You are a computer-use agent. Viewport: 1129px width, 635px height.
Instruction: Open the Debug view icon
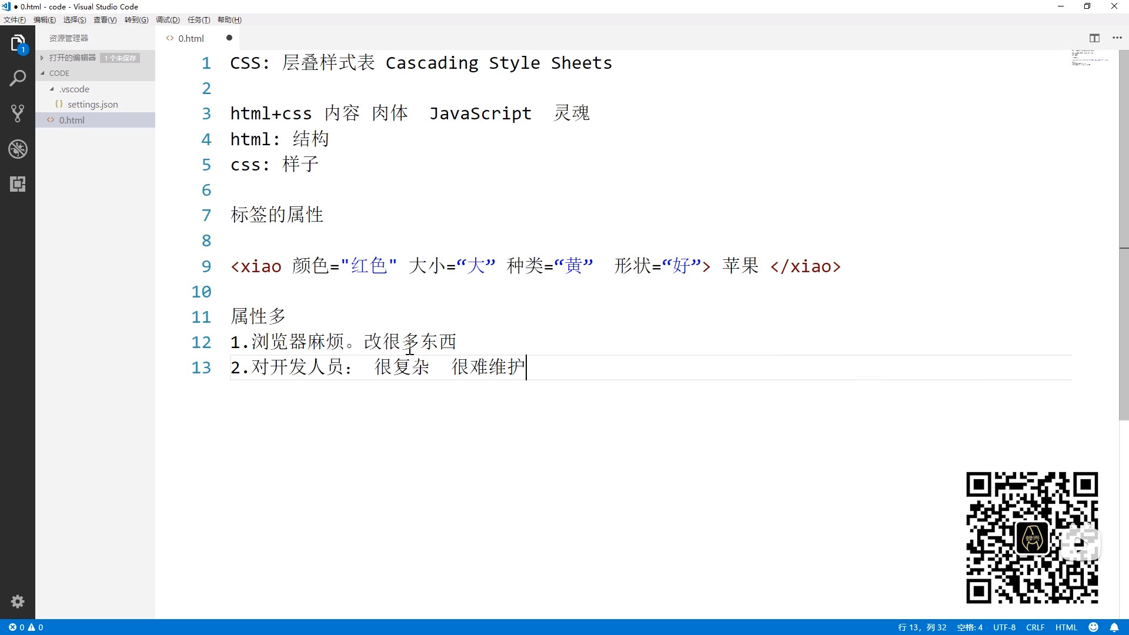pos(18,149)
